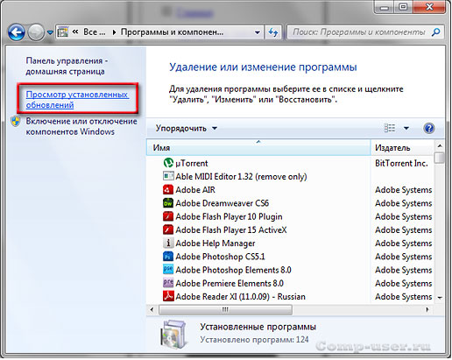Click the magnifier search icon
This screenshot has height=360, width=452.
436,32
